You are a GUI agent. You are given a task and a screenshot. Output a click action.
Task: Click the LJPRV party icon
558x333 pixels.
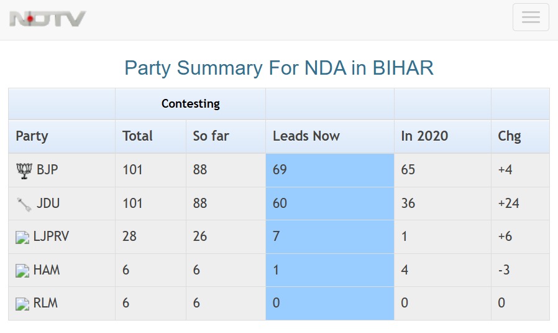pyautogui.click(x=22, y=237)
